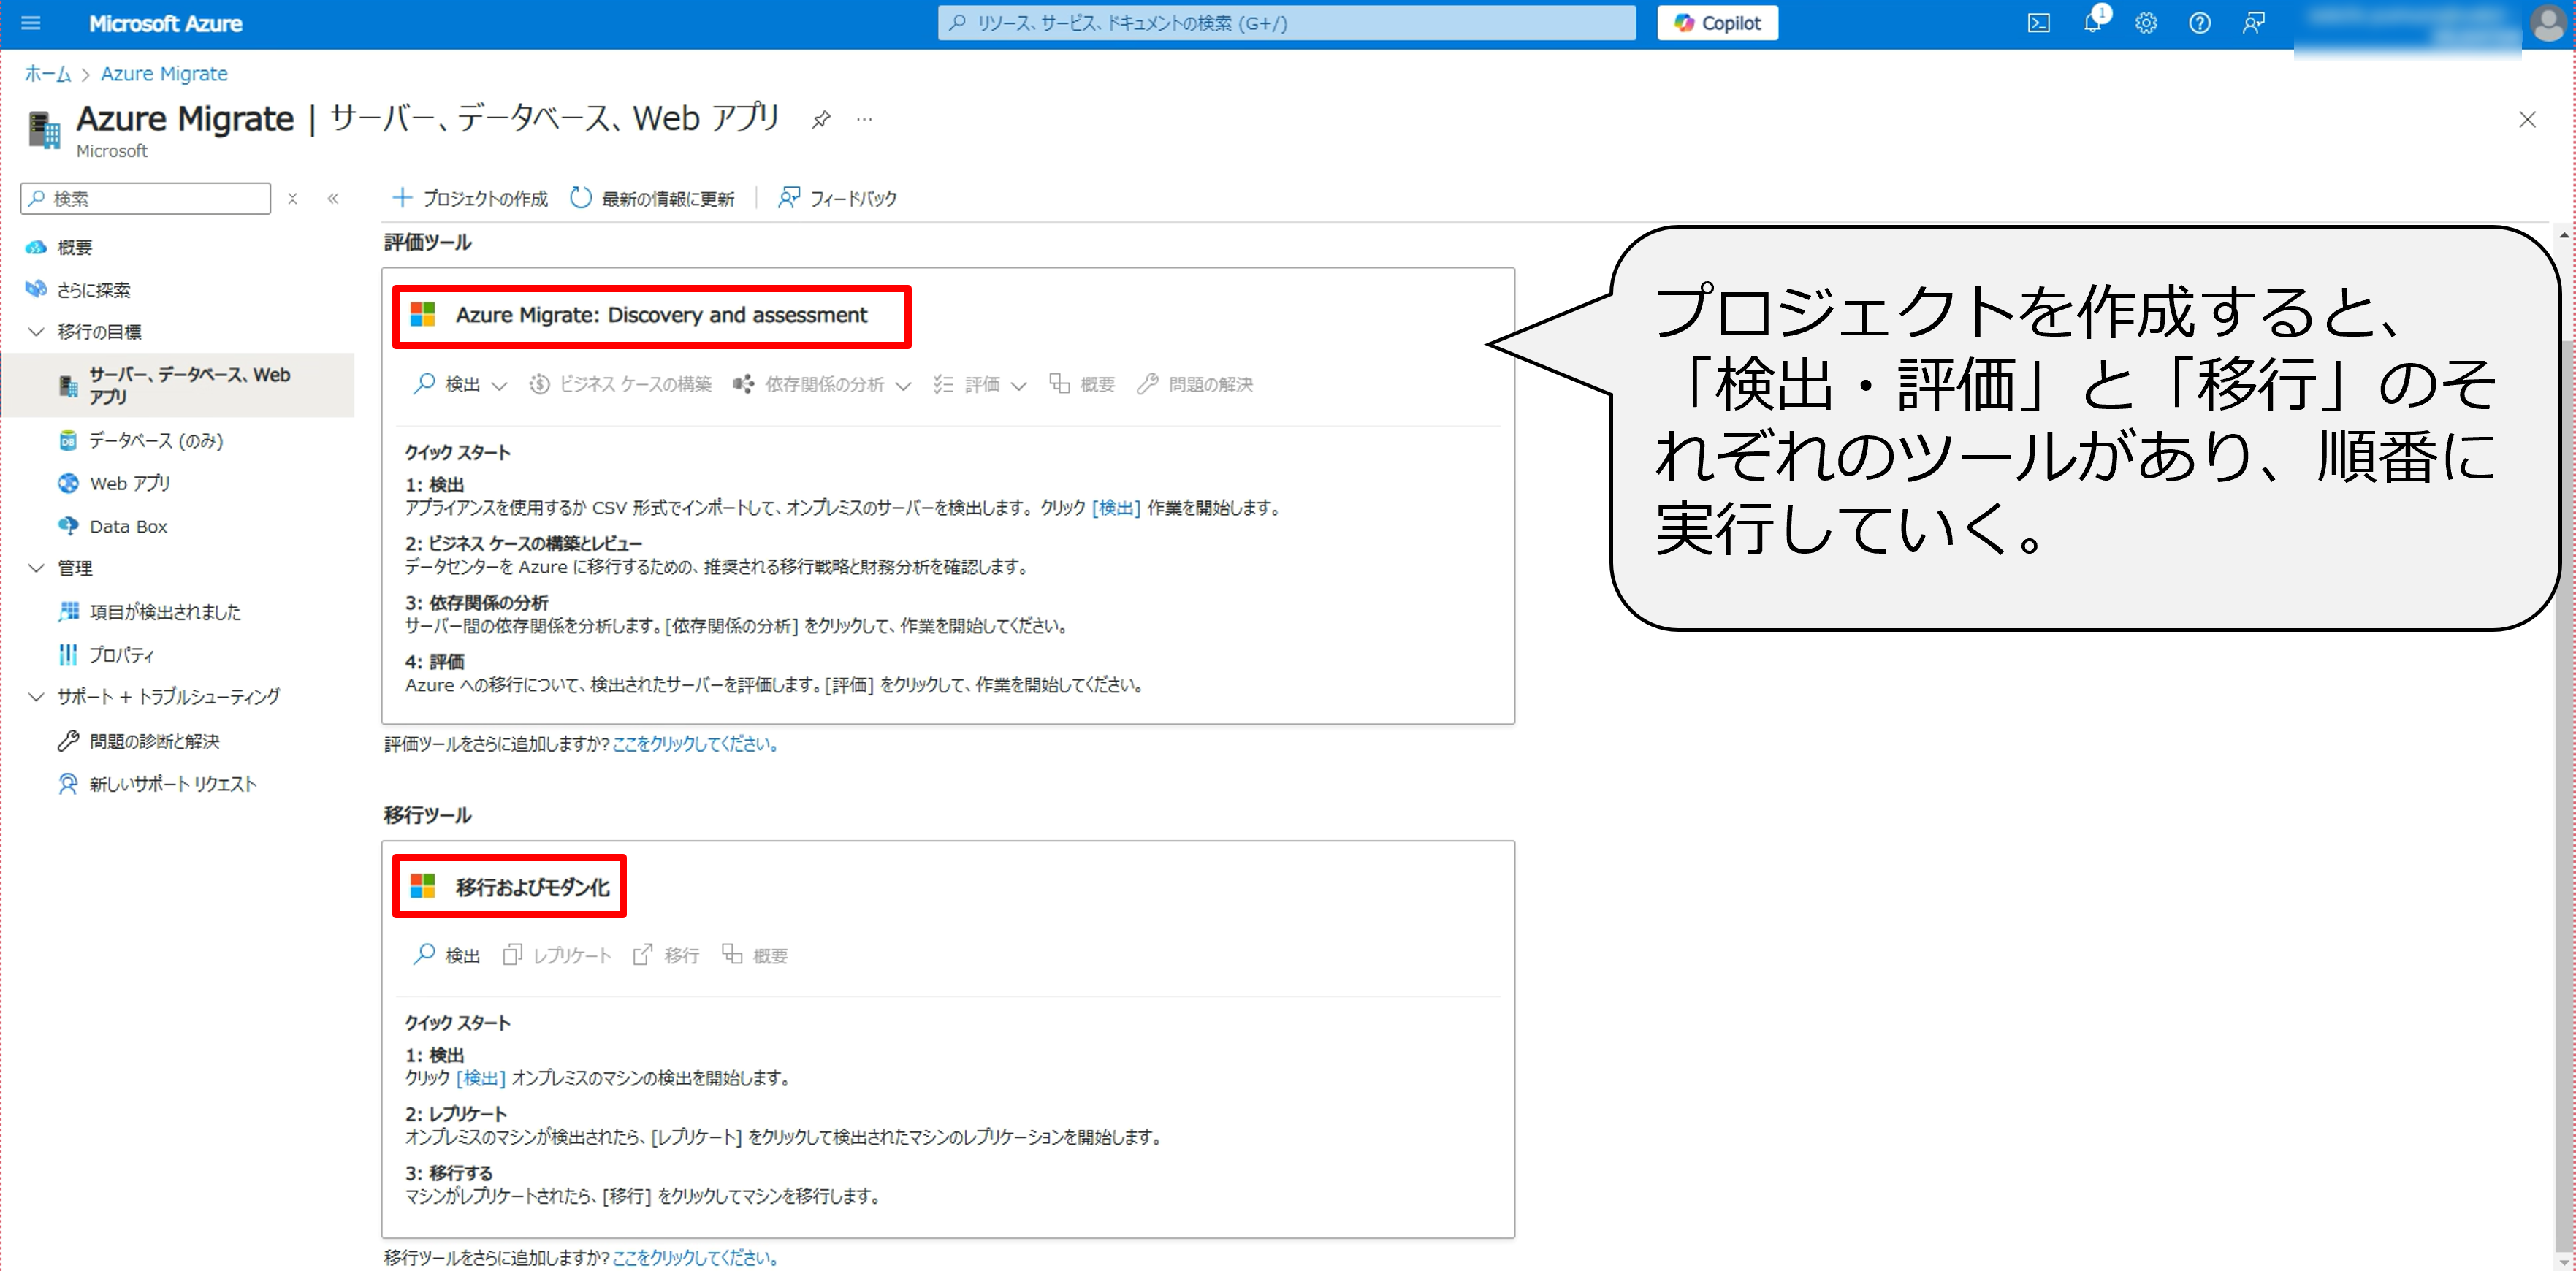
Task: Click the help question mark icon
Action: (2199, 23)
